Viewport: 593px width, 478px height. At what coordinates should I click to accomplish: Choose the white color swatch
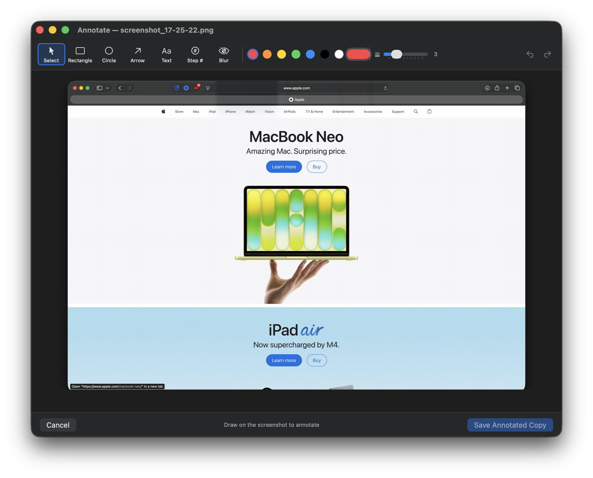339,54
